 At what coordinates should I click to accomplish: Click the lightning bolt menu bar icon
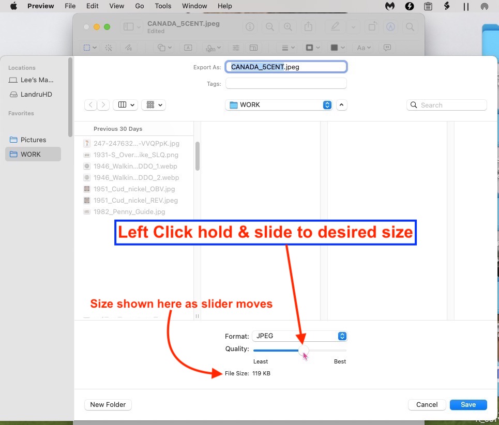pos(409,6)
